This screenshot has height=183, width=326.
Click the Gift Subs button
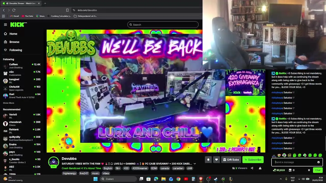point(231,160)
